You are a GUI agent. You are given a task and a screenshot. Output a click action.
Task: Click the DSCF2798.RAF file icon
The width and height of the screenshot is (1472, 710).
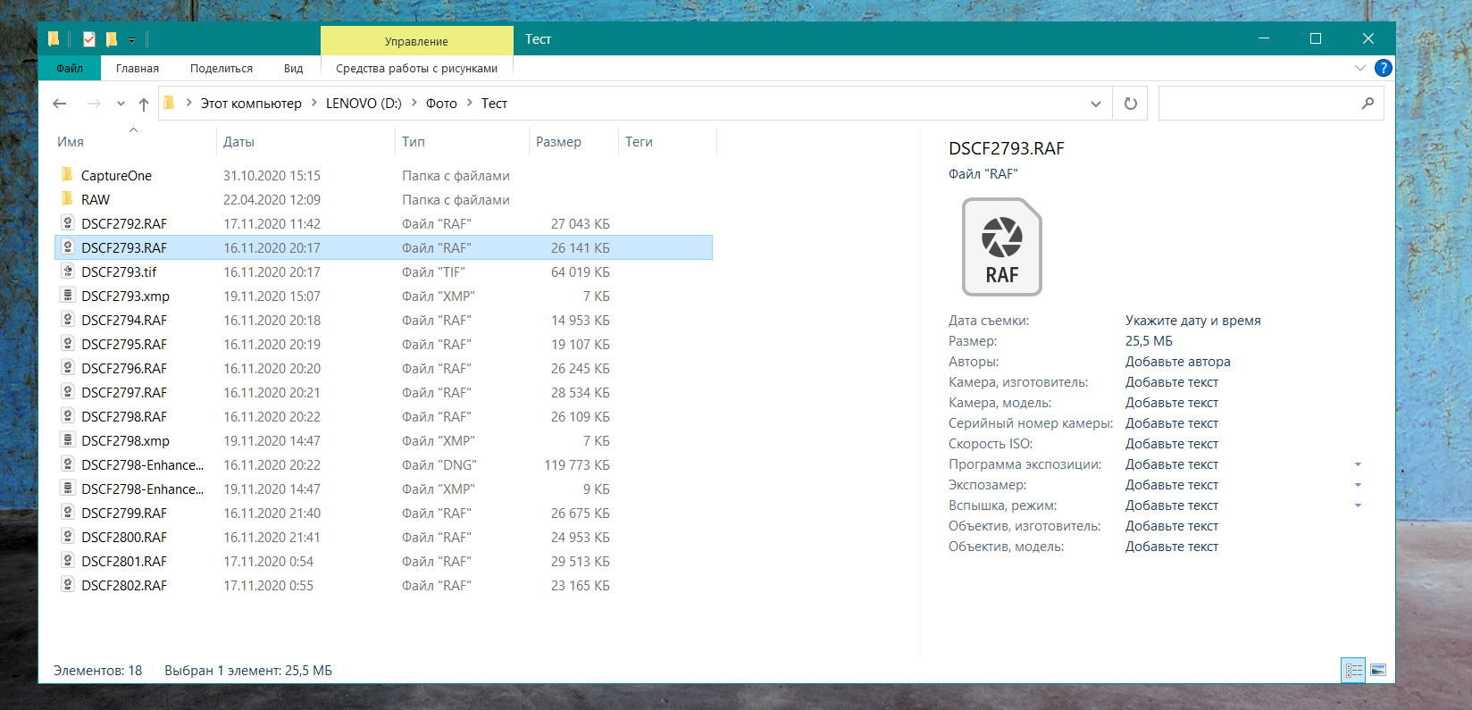(x=67, y=416)
